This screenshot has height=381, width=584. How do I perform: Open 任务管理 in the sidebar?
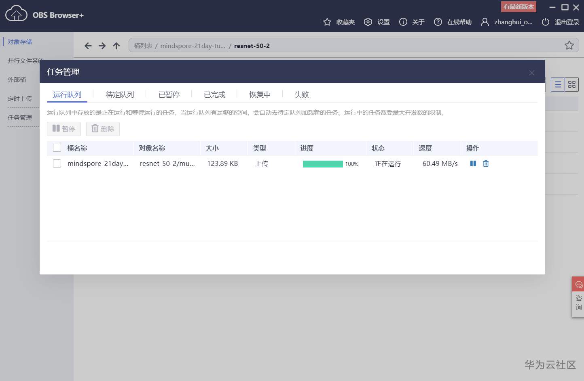[x=20, y=117]
